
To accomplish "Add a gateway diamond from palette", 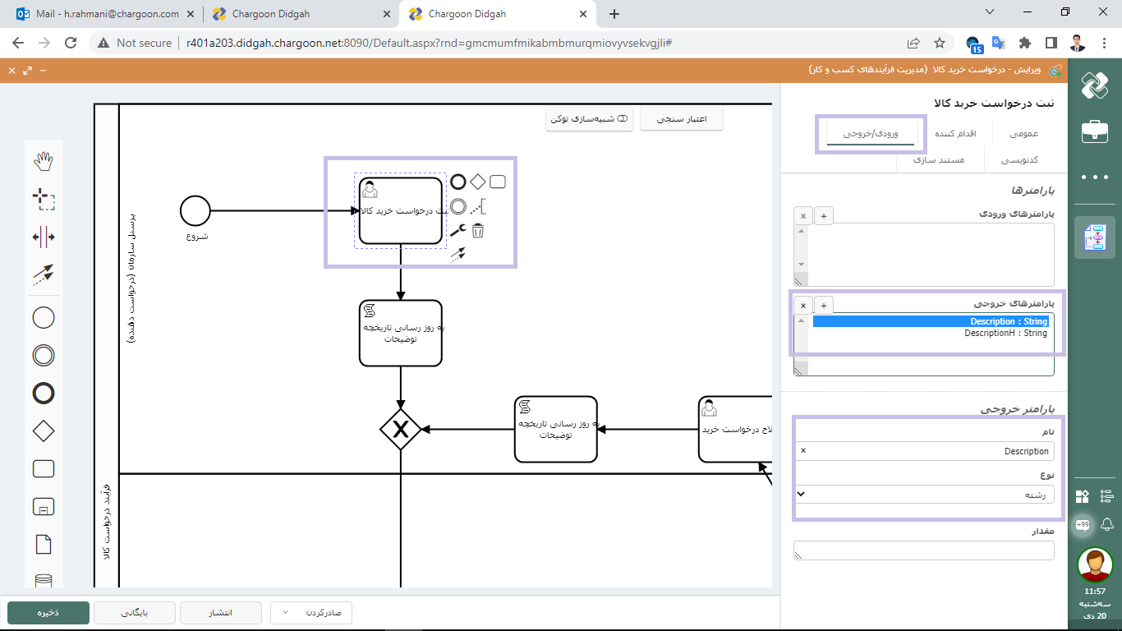I will click(43, 431).
